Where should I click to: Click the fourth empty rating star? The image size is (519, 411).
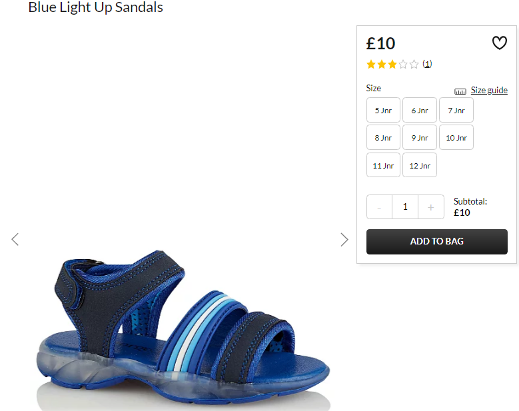point(403,64)
